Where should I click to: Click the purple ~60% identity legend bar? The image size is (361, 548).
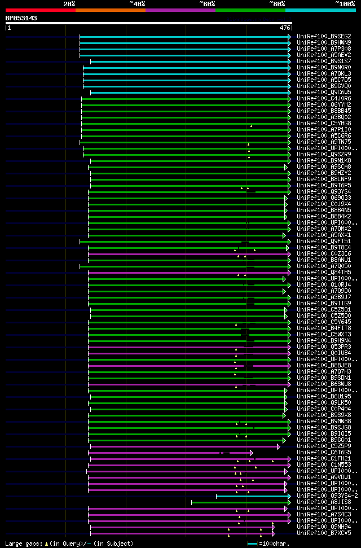pyautogui.click(x=180, y=10)
